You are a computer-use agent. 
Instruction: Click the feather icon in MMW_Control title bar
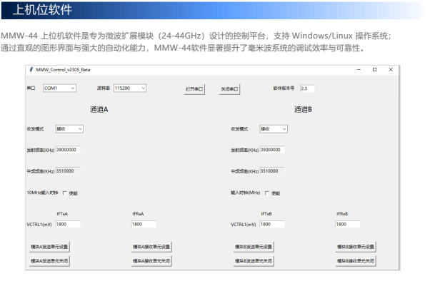[31, 70]
